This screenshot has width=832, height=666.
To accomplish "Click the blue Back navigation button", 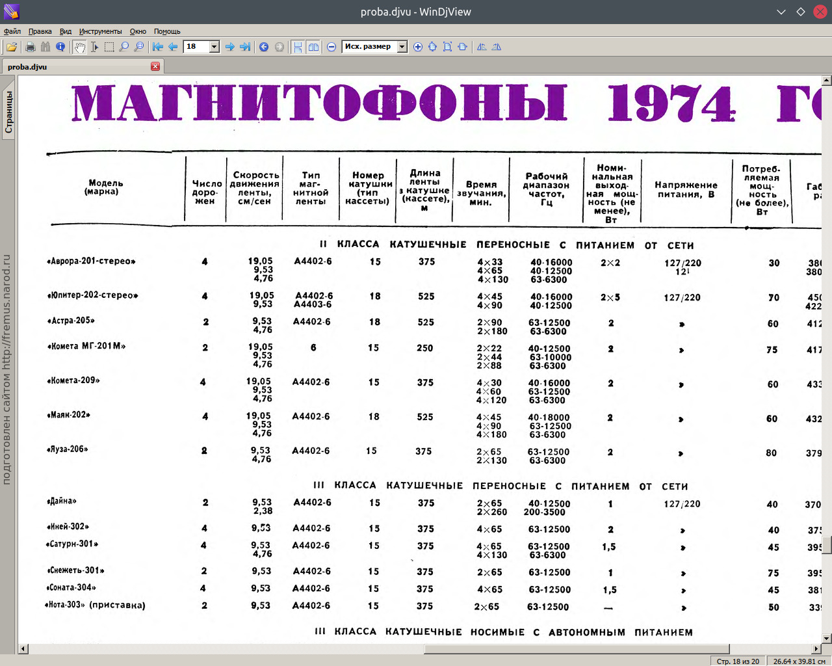I will (264, 47).
